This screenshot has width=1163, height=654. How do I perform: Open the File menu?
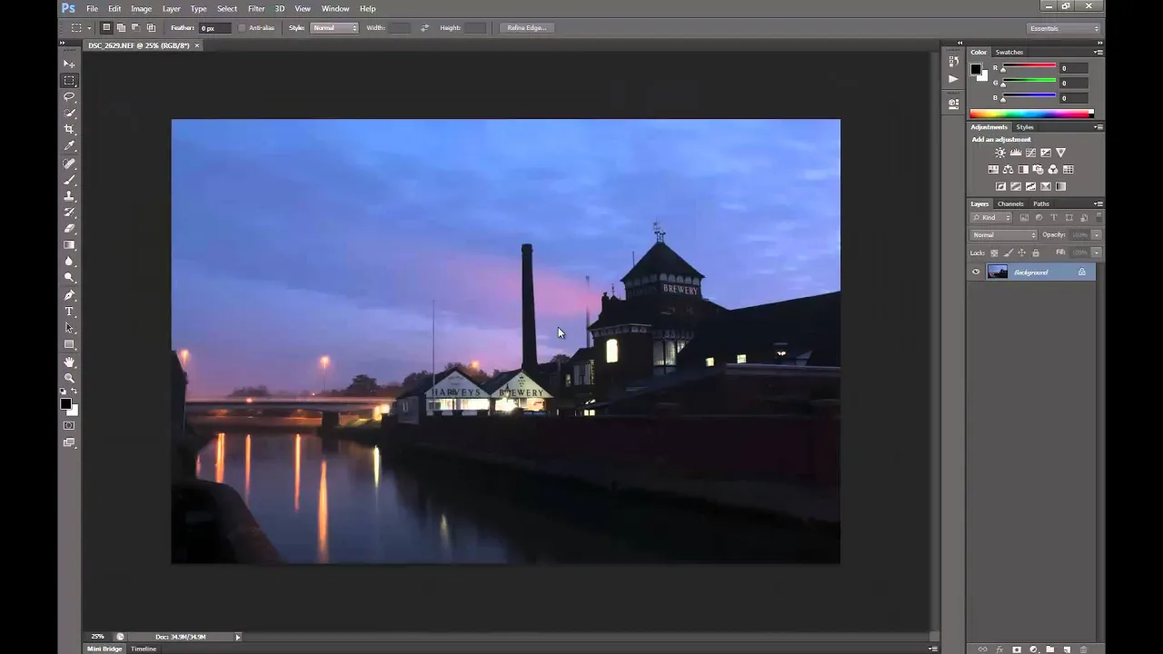click(92, 9)
